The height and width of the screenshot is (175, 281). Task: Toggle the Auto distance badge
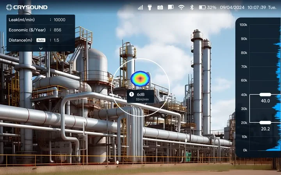(41, 40)
